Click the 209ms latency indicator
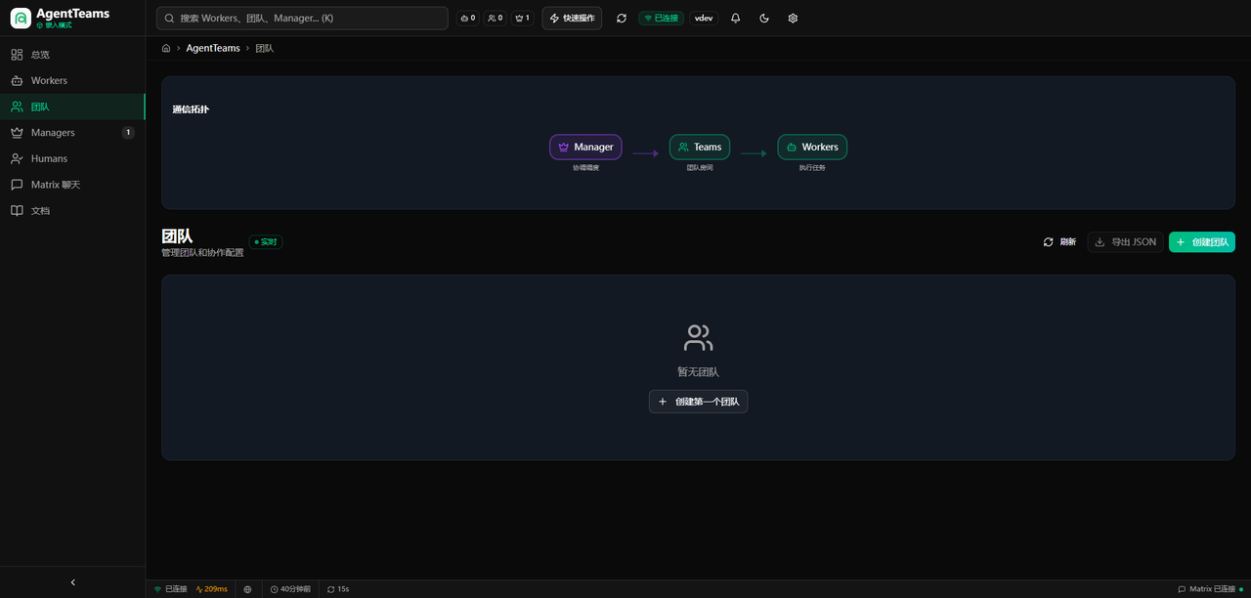 tap(212, 589)
